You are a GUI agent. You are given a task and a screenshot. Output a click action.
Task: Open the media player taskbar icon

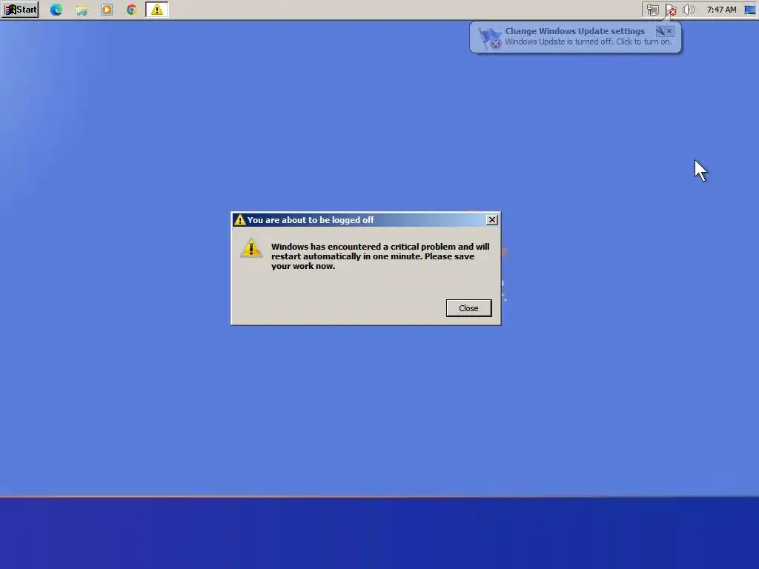[107, 10]
